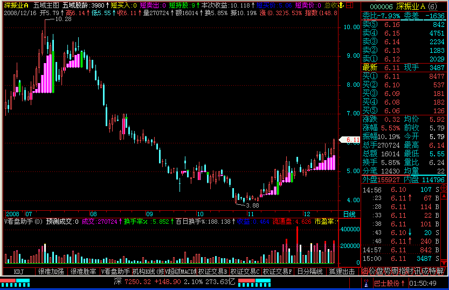Select the 解 side panel tab
Viewport: 449px width, 290px height.
point(441,271)
